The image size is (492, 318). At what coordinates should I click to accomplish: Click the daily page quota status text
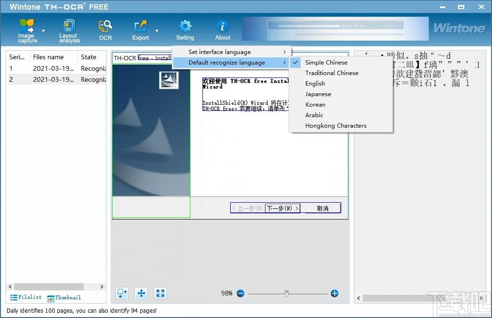(81, 311)
